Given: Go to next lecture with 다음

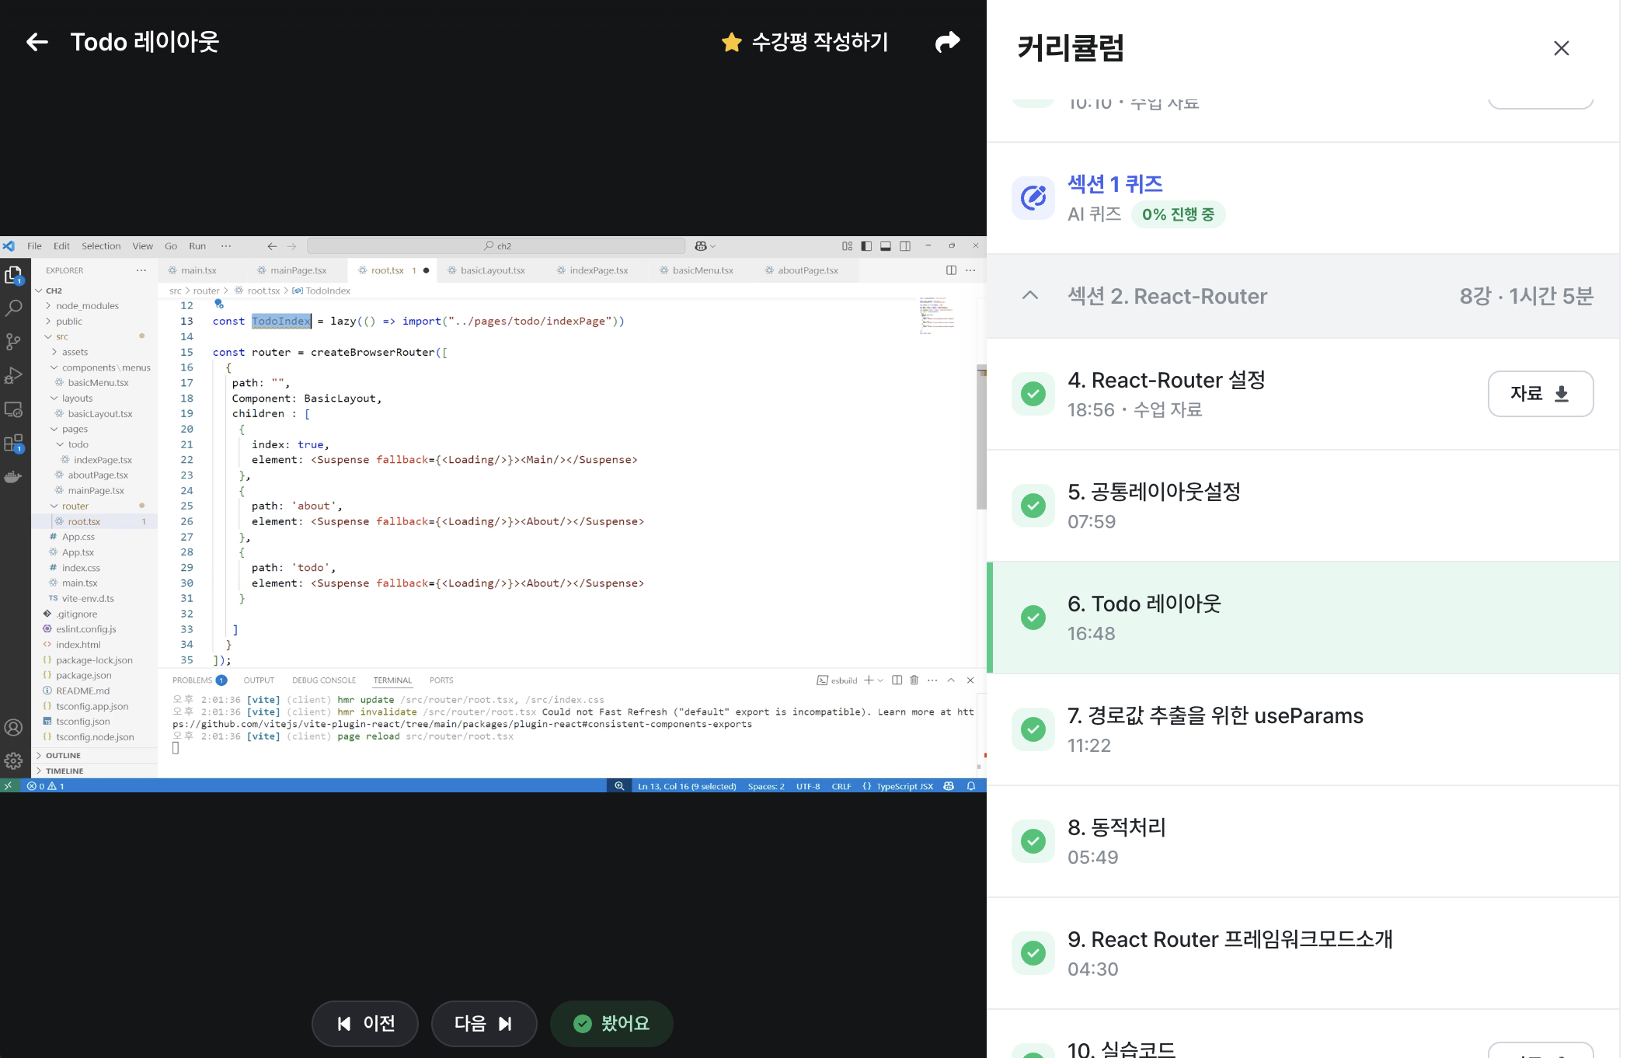Looking at the screenshot, I should 483,1023.
